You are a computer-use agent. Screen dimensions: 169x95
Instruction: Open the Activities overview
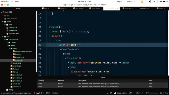click(x=5, y=2)
